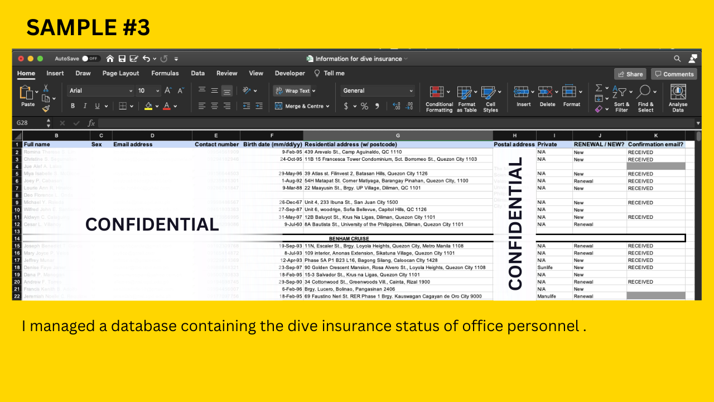Viewport: 714px width, 402px height.
Task: Click into the formula bar
Action: (x=395, y=123)
